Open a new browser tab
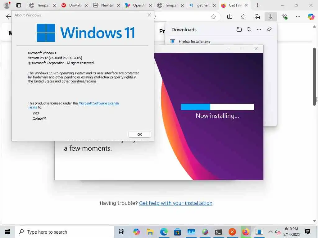The height and width of the screenshot is (238, 318). [257, 5]
